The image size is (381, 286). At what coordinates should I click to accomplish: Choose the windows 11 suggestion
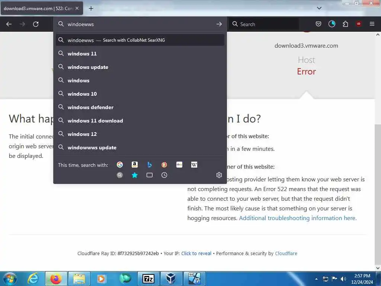point(140,54)
